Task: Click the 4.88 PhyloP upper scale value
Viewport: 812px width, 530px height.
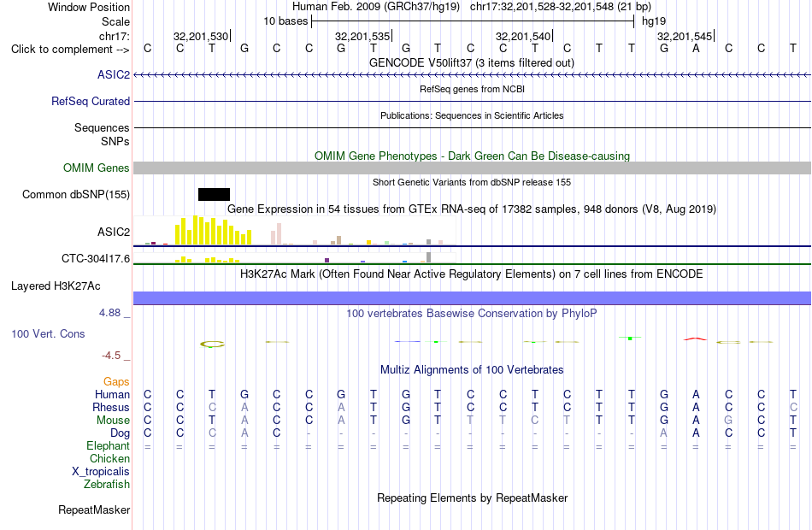Action: click(109, 312)
